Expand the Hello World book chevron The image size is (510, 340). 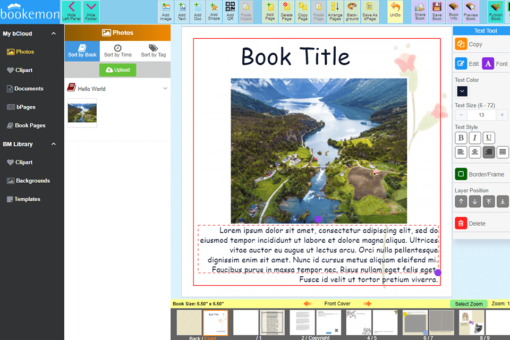click(x=165, y=89)
